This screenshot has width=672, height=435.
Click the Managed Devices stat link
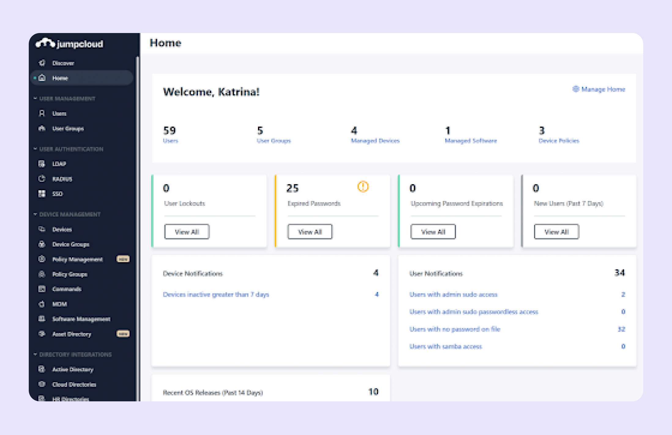[x=375, y=141]
